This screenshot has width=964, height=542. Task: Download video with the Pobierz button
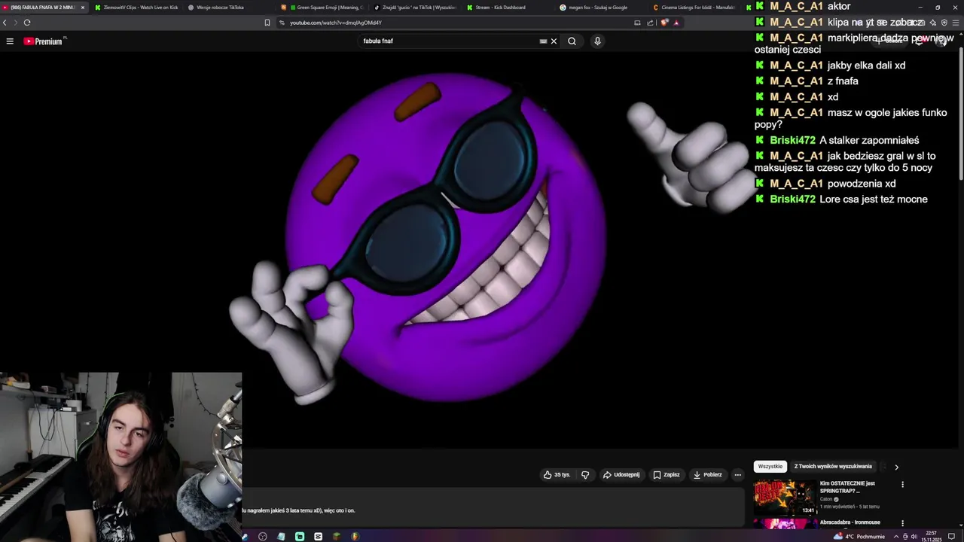pyautogui.click(x=708, y=475)
